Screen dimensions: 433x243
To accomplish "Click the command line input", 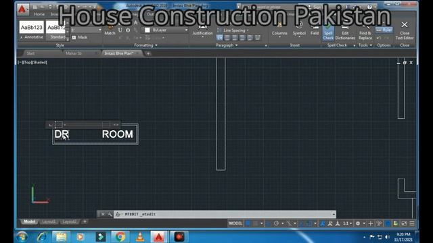I will point(224,215).
